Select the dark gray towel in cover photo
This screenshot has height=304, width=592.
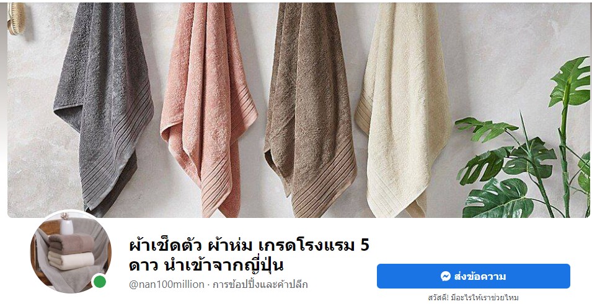[104, 110]
